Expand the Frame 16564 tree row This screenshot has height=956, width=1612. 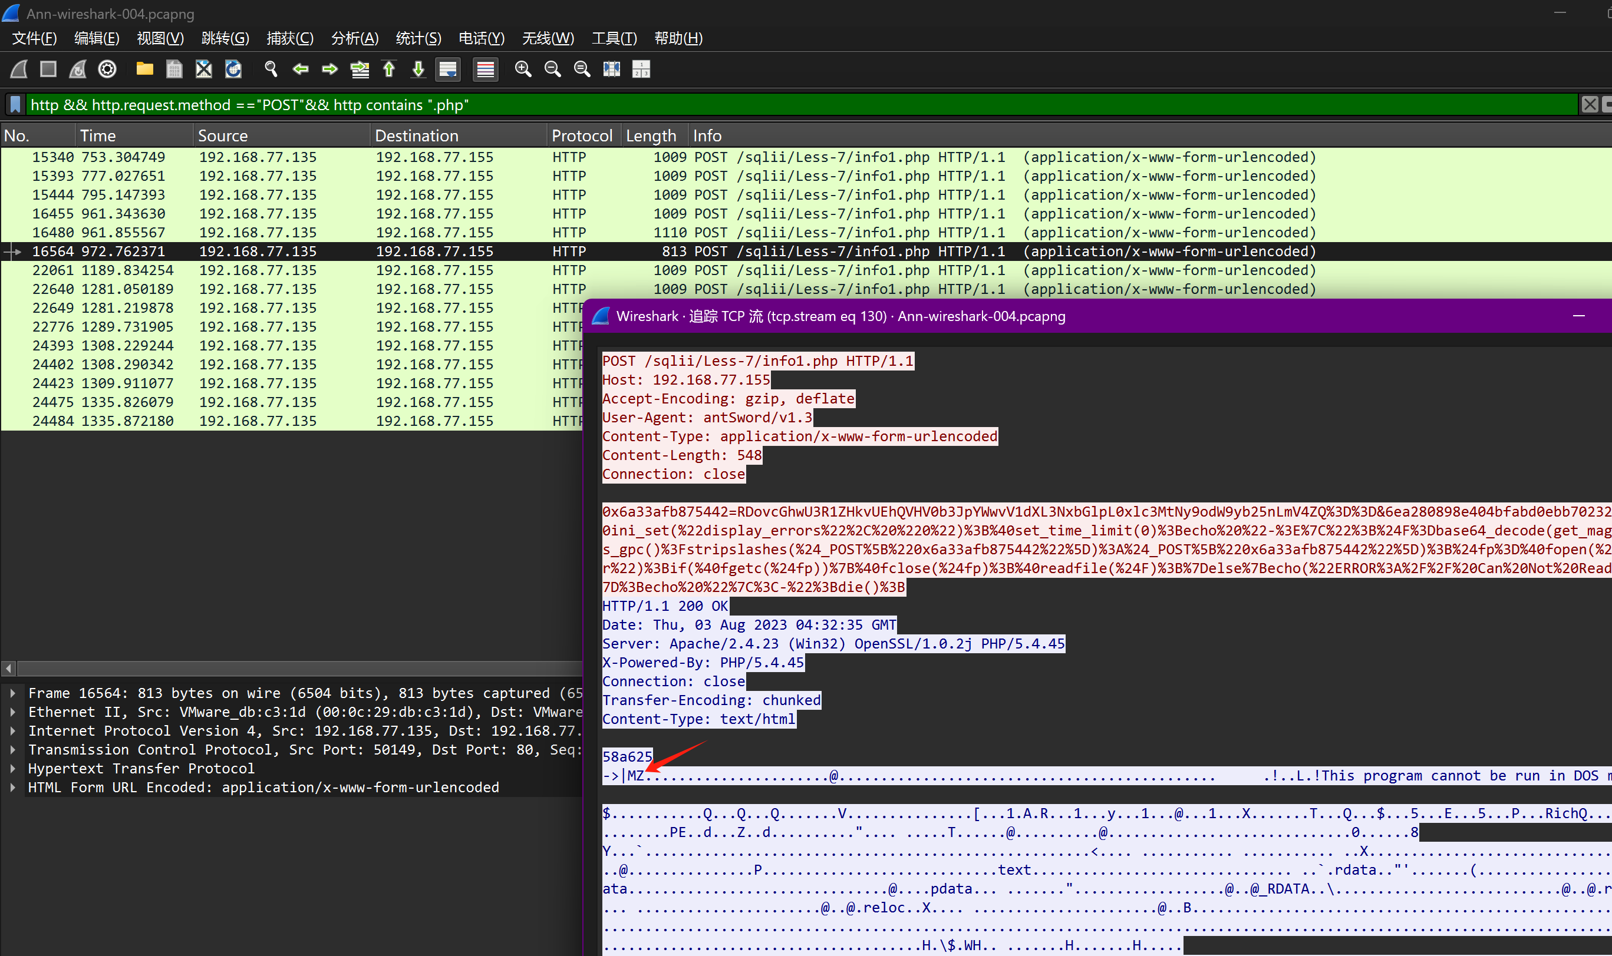(x=13, y=693)
